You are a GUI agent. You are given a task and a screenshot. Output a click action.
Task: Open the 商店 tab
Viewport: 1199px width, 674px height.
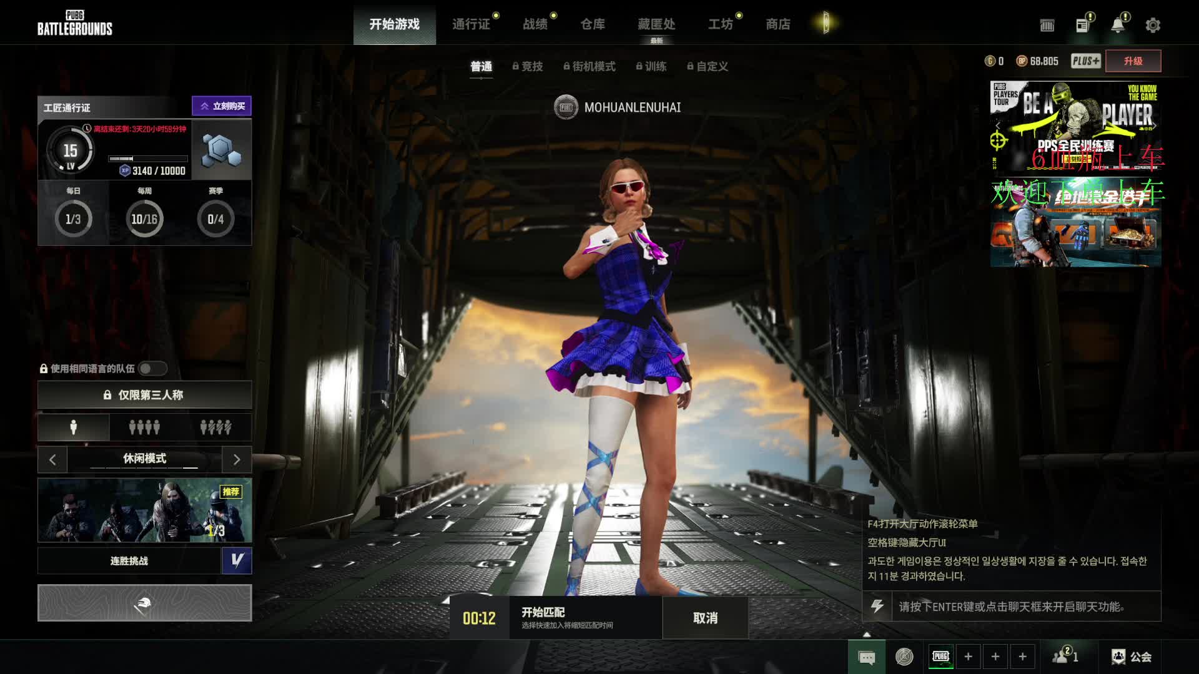[778, 24]
